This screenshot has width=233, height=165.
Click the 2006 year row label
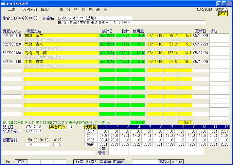click(91, 140)
